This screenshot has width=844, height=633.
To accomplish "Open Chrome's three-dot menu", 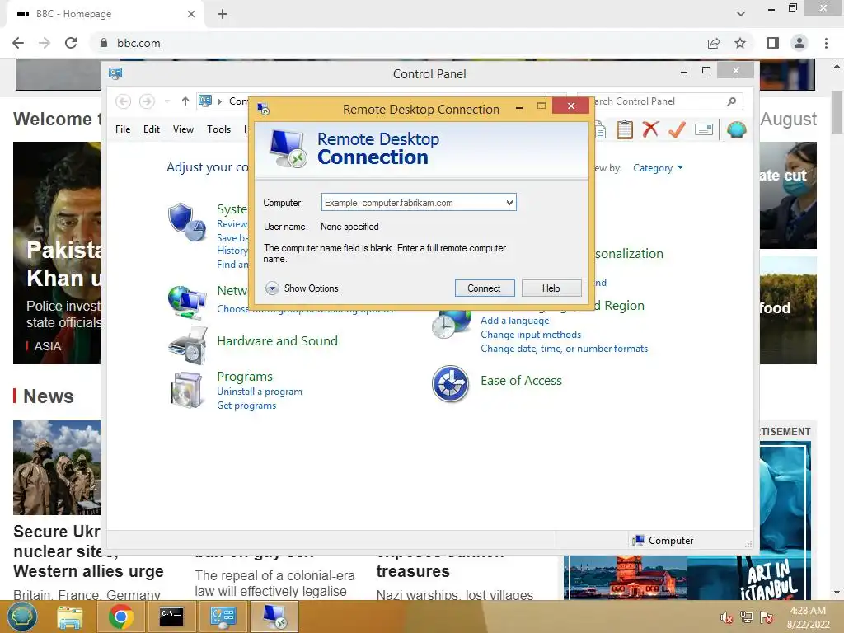I will (x=826, y=43).
